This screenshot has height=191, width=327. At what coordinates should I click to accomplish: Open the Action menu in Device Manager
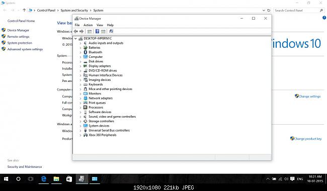tap(88, 25)
